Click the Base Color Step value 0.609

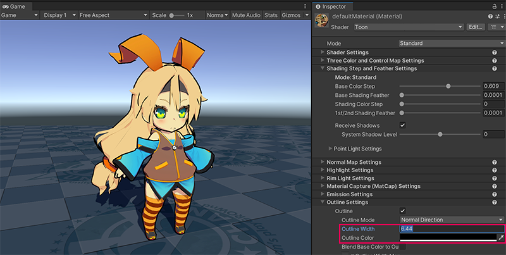point(494,86)
